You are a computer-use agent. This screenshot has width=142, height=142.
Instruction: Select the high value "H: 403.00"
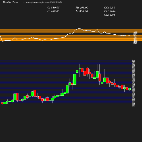(82, 8)
